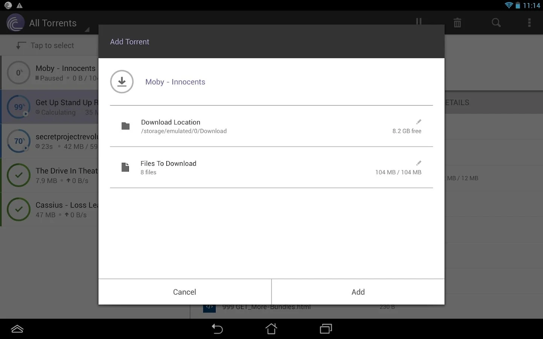Edit the Download Location with the pencil icon

pos(419,122)
